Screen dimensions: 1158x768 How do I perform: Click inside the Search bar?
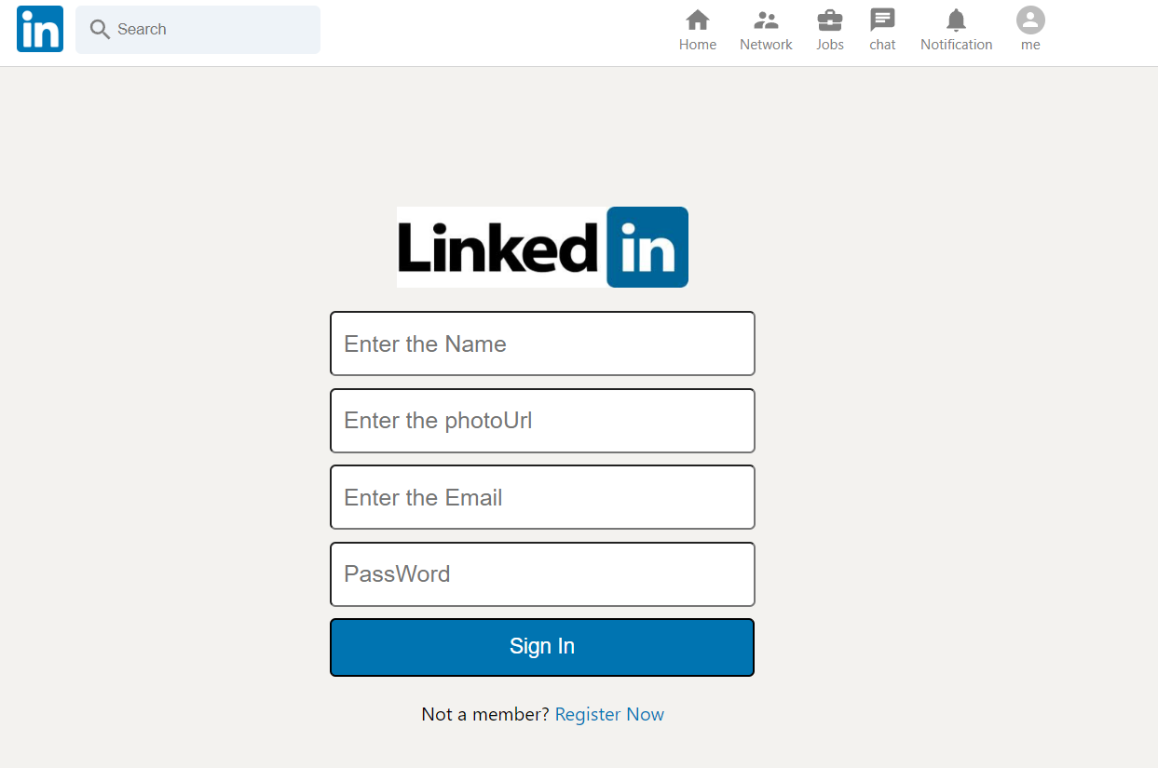198,29
